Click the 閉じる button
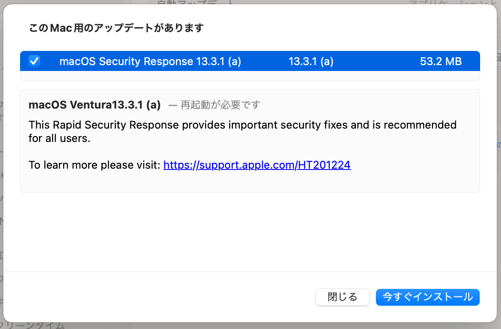The height and width of the screenshot is (329, 501). tap(342, 297)
